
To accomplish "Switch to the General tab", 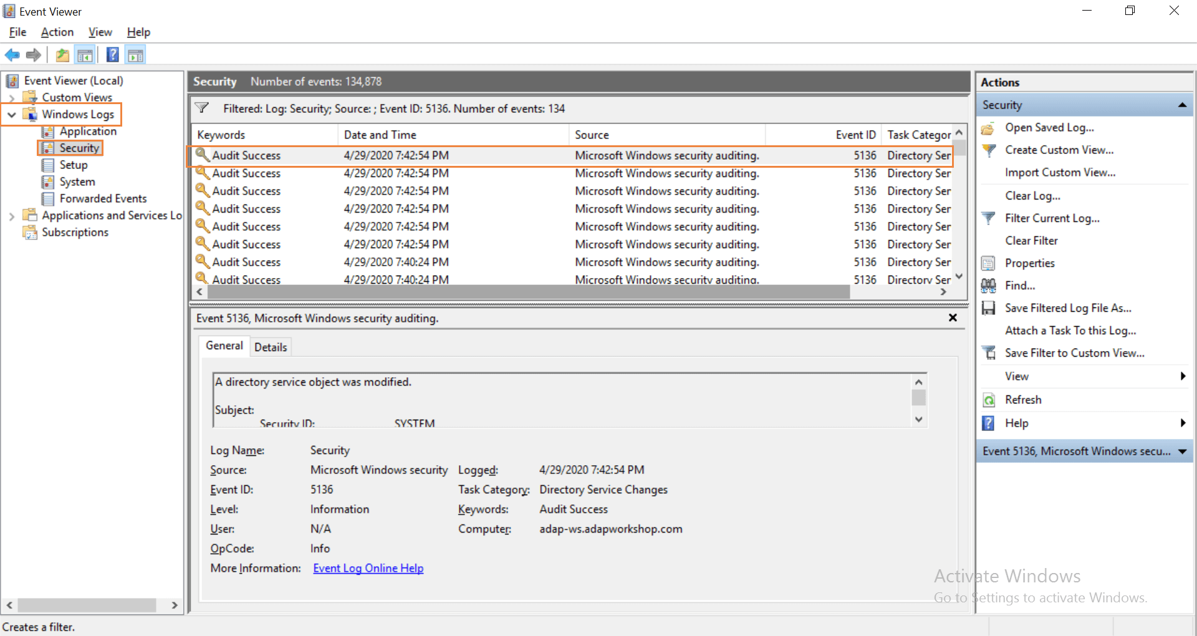I will pyautogui.click(x=224, y=345).
